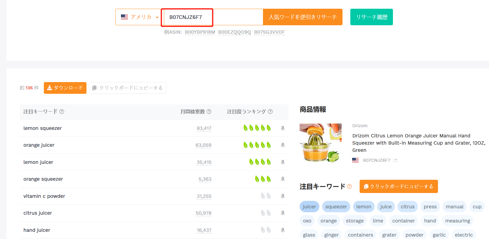Open Amazon icon for vitamin c powder row

282,196
